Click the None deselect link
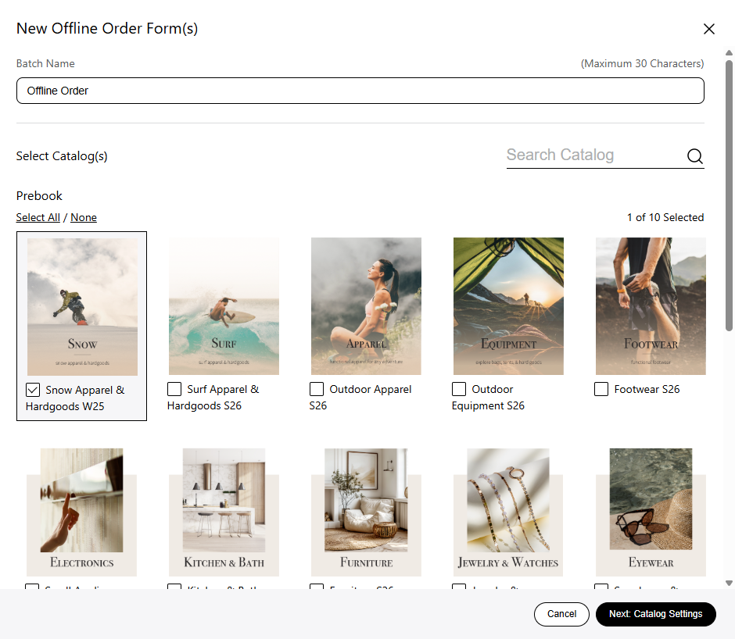 click(84, 217)
